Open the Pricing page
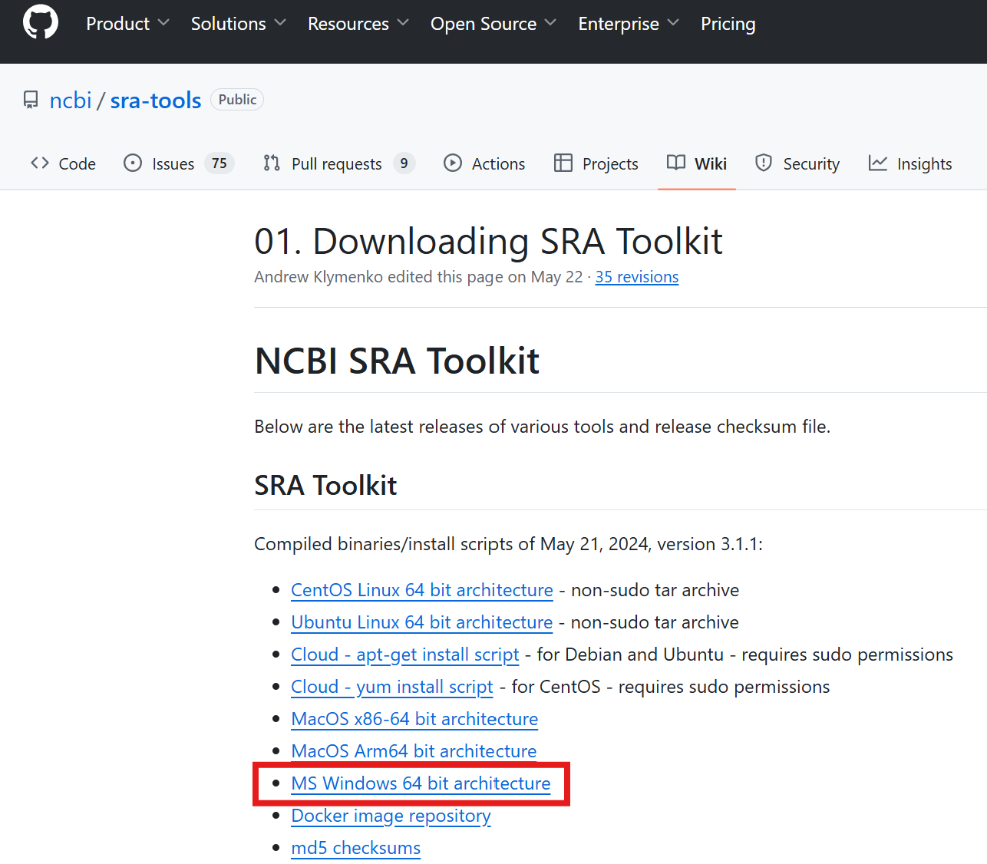 coord(728,24)
